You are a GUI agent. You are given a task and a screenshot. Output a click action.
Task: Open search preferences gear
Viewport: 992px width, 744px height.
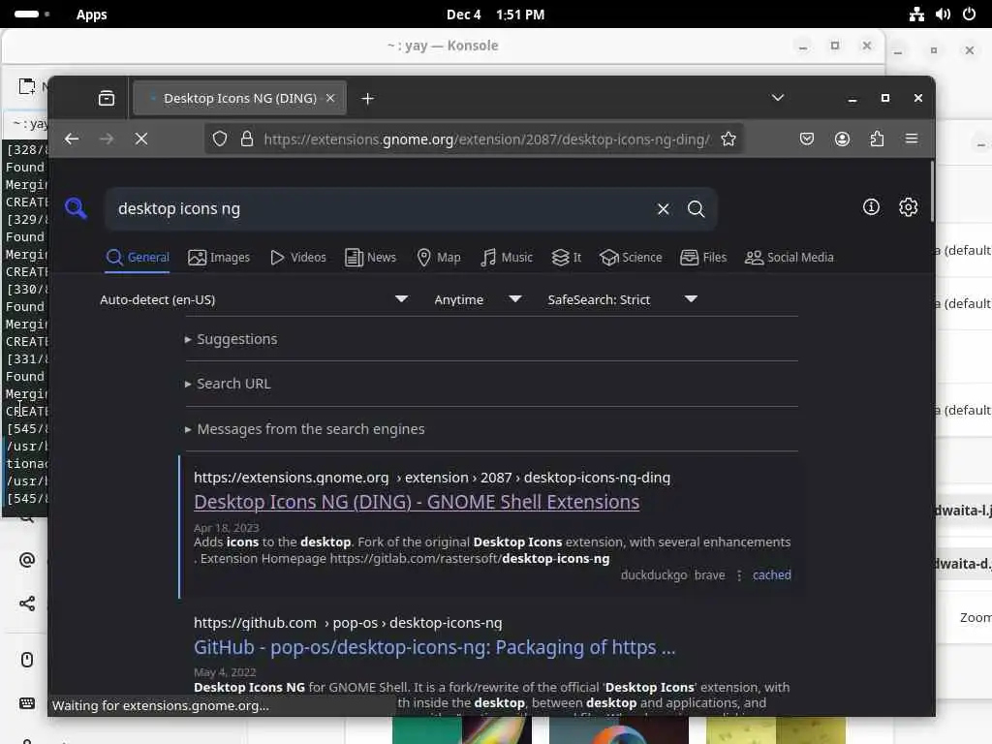click(x=909, y=207)
